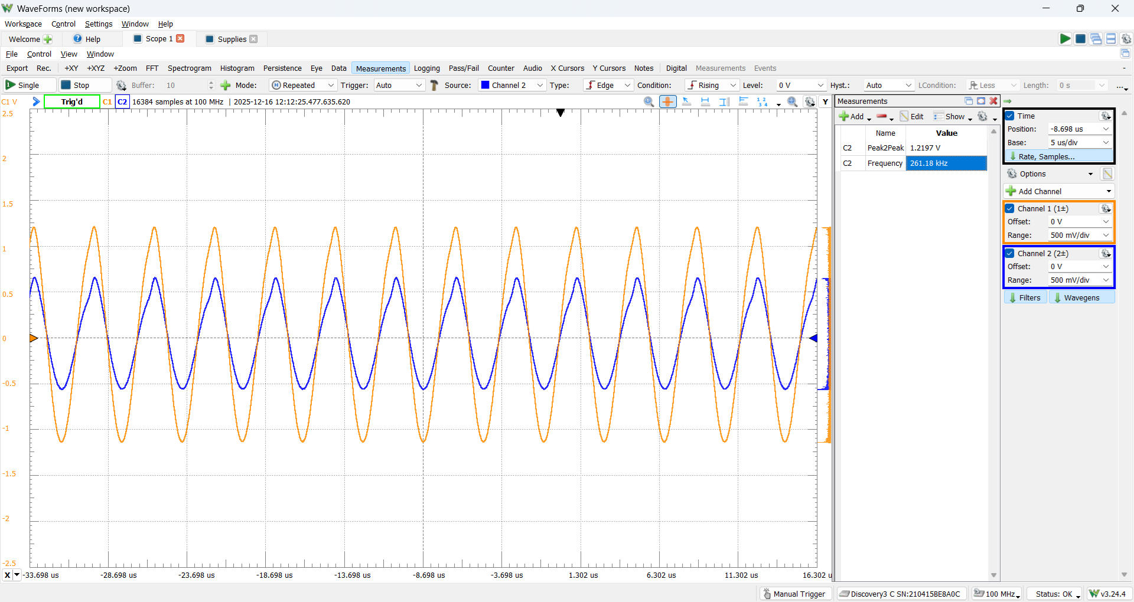This screenshot has width=1134, height=602.
Task: Click the trigger hammer icon beside Source
Action: [x=434, y=86]
